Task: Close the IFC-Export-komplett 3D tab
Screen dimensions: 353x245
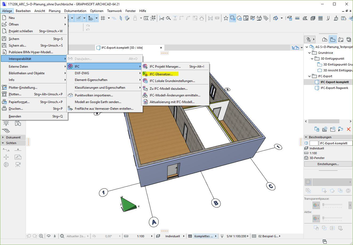Action: click(x=161, y=48)
